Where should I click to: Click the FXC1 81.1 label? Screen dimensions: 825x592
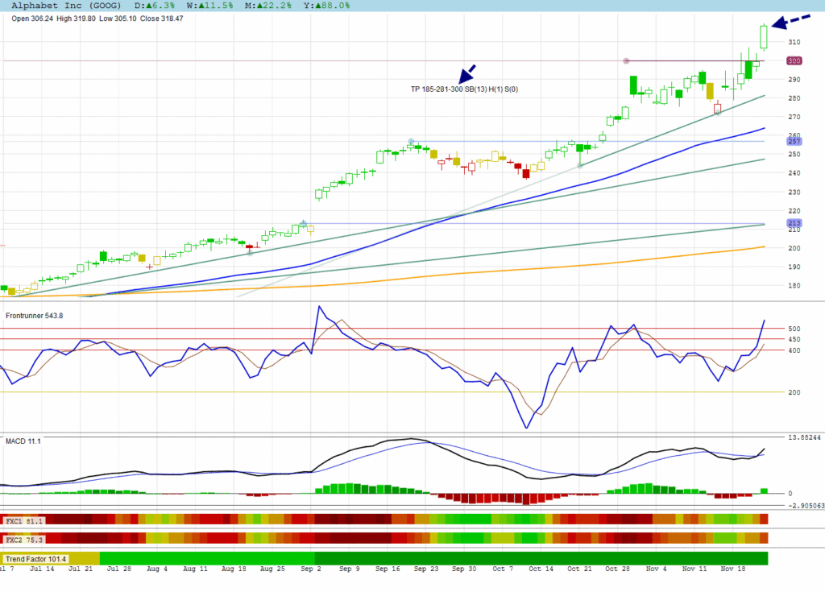pos(23,521)
